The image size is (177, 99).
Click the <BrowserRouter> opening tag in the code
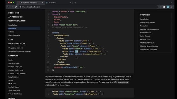coord(61,35)
